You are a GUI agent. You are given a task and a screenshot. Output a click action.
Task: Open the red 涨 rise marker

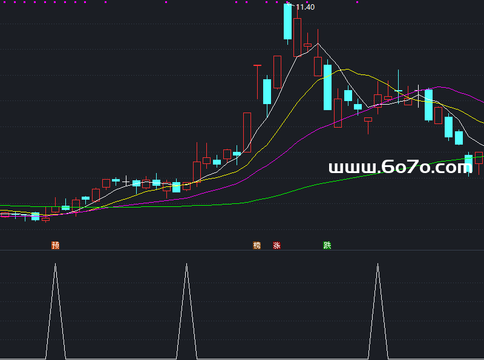pyautogui.click(x=277, y=245)
